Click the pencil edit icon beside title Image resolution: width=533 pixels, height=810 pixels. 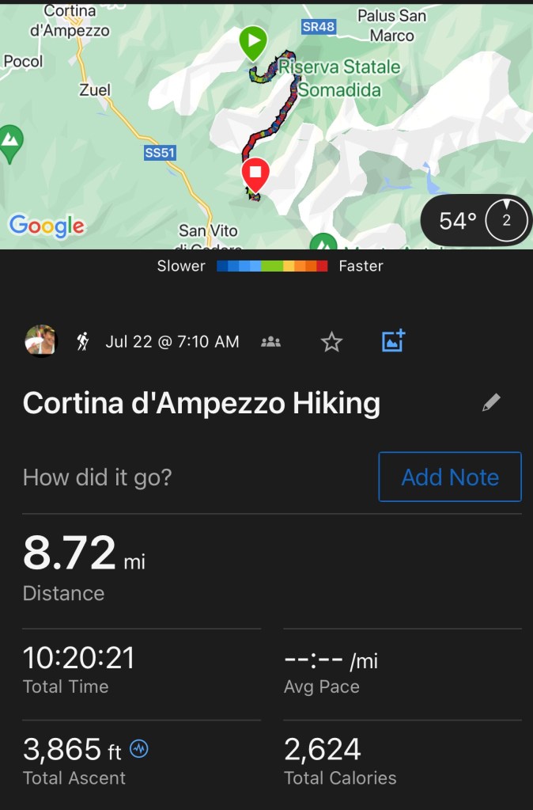491,403
